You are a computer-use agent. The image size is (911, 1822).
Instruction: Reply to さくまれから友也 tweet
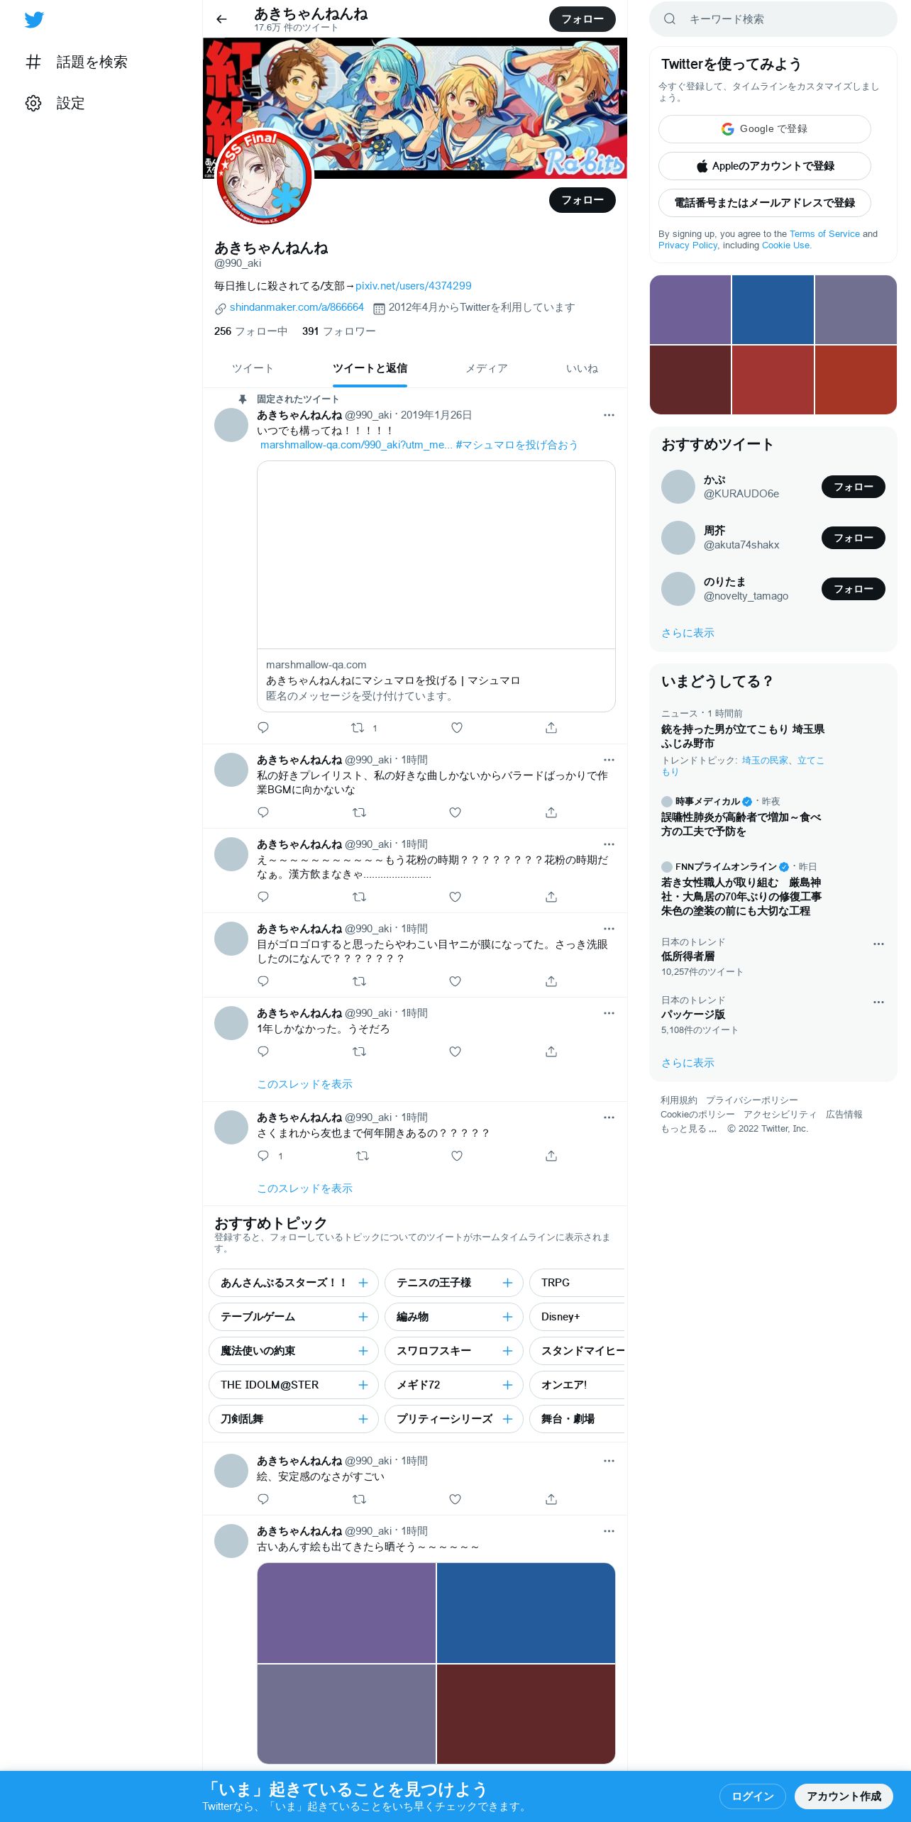(263, 1156)
